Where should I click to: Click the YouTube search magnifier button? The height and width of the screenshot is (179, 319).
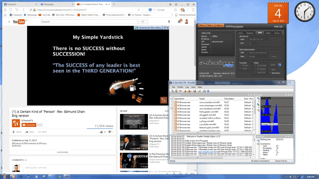(x=143, y=22)
